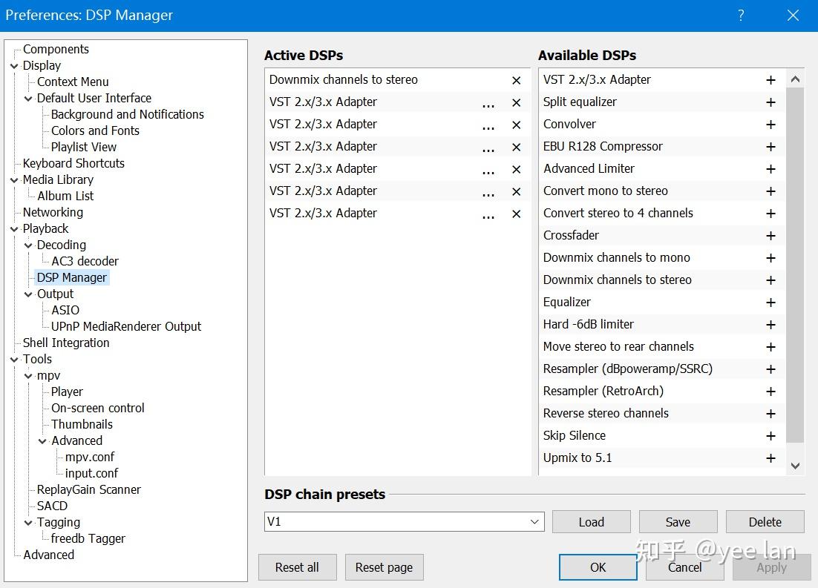The image size is (818, 588).
Task: Add VST 2.x/3.x Adapter from Available DSPs
Action: point(770,80)
